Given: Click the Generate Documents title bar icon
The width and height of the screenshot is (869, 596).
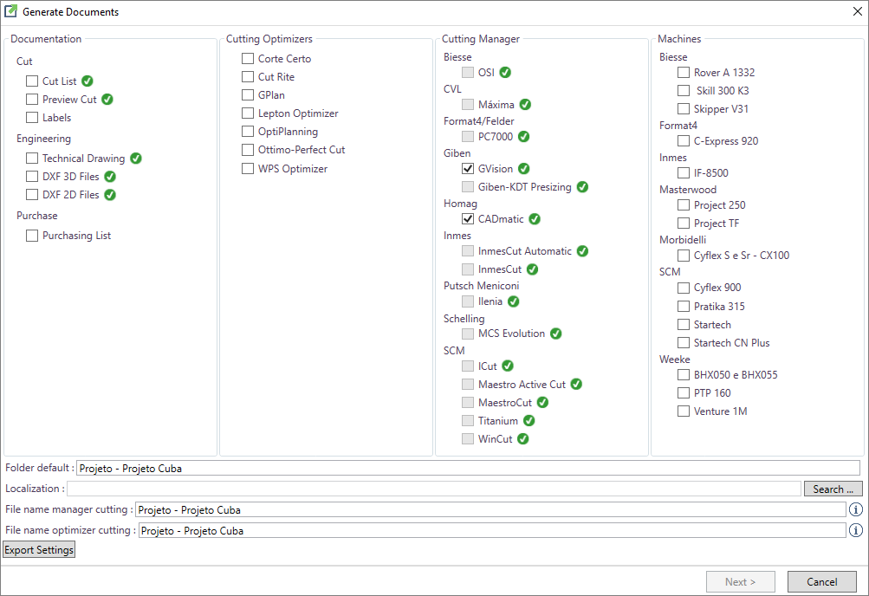Looking at the screenshot, I should click(10, 11).
